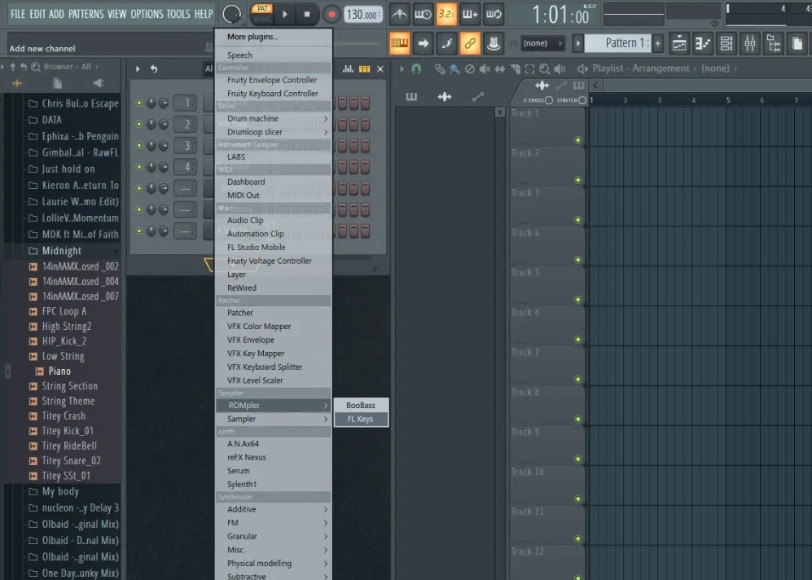
Task: Select the slip editing tool in playlist
Action: click(x=499, y=68)
